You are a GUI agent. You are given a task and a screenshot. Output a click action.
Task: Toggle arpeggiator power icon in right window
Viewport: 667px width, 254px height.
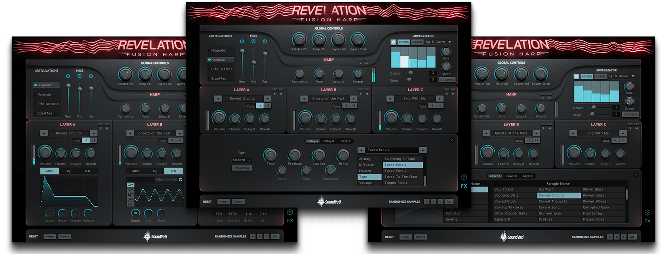point(577,76)
